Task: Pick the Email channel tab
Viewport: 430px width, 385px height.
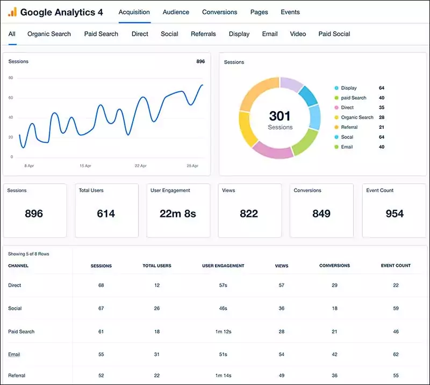Action: click(x=270, y=34)
